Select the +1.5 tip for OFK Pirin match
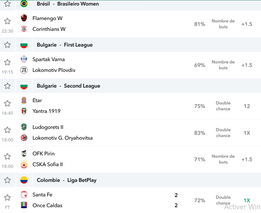261x213 pixels. pyautogui.click(x=247, y=159)
